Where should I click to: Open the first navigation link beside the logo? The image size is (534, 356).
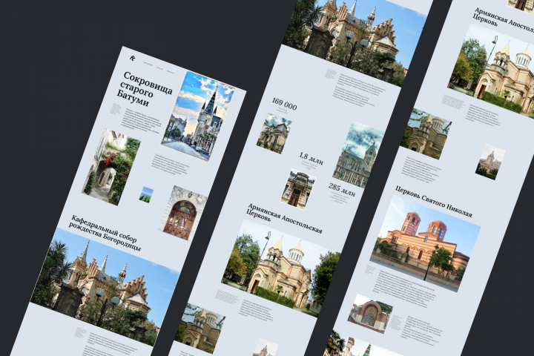click(x=148, y=64)
